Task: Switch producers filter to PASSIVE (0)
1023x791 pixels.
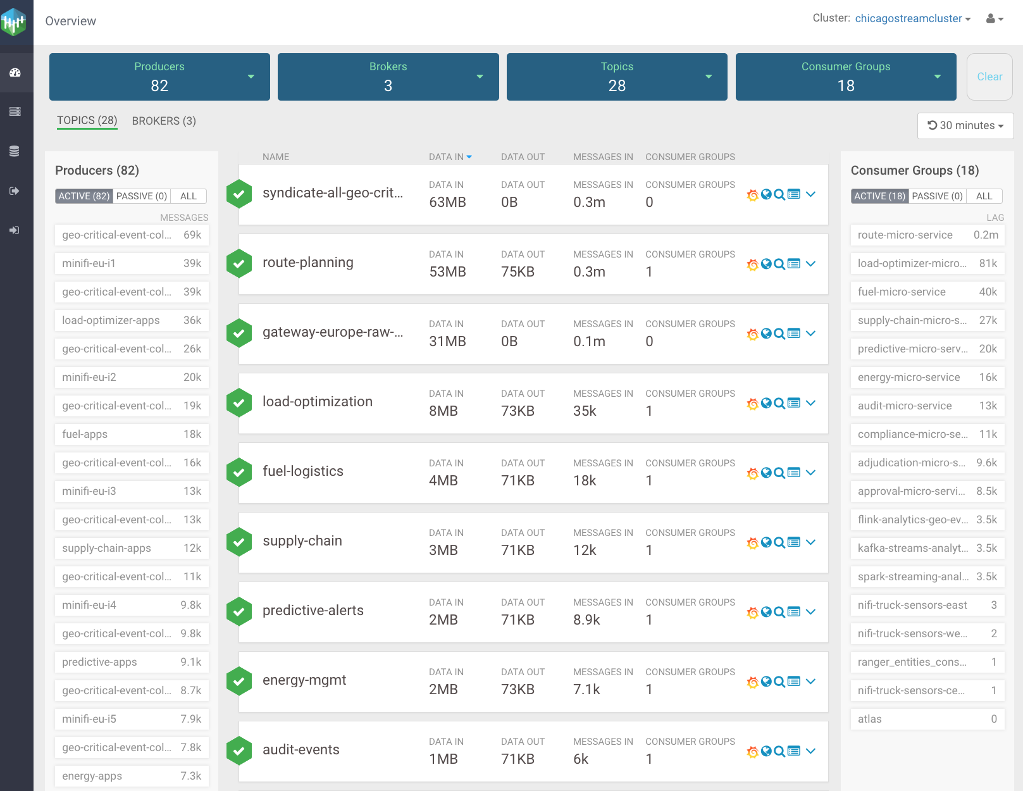Action: pyautogui.click(x=142, y=196)
